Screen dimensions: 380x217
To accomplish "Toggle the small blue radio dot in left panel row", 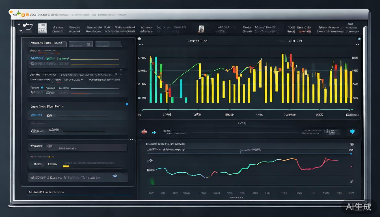I will tap(42, 88).
